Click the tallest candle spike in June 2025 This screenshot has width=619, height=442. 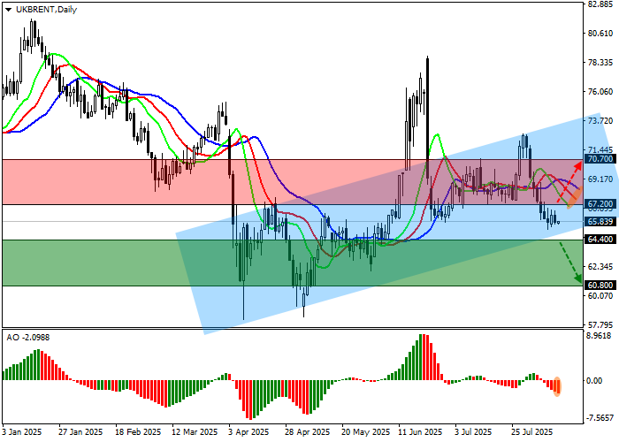[427, 88]
